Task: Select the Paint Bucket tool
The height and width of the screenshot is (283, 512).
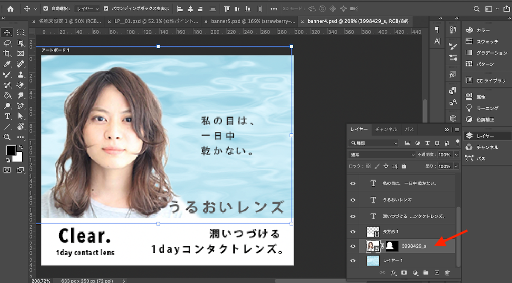Action: 7,95
